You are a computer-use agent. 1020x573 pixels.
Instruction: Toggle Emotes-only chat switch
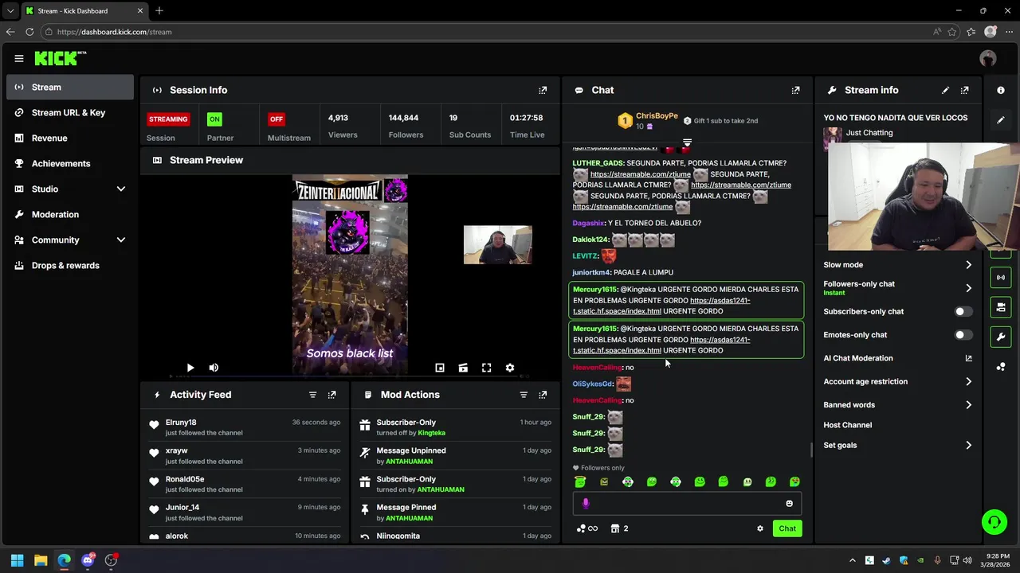[963, 335]
